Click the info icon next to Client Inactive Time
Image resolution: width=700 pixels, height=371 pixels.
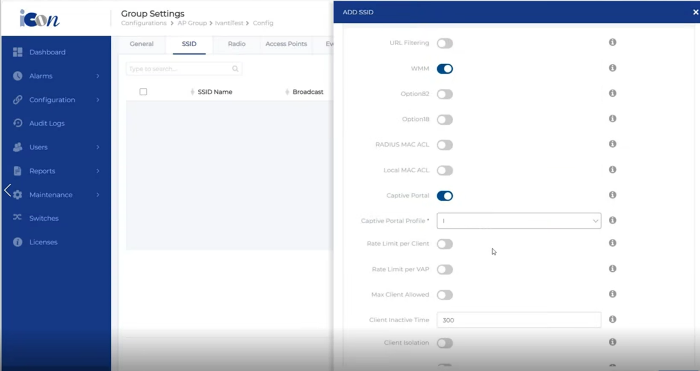(612, 319)
